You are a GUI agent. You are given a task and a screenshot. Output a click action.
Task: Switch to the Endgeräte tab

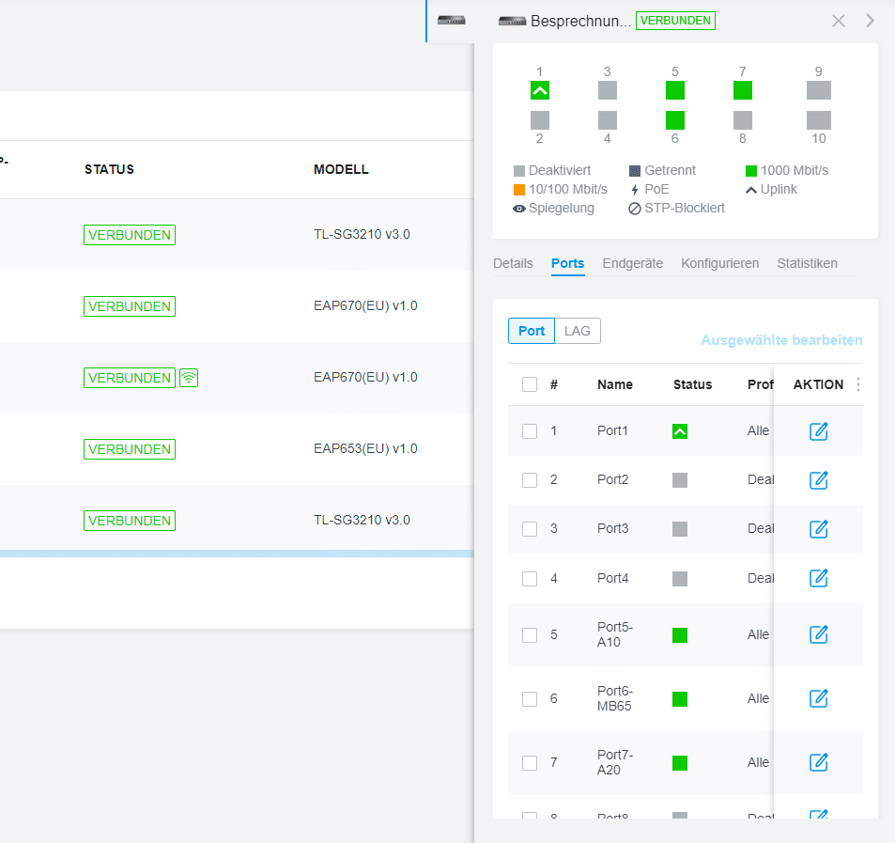click(x=632, y=263)
